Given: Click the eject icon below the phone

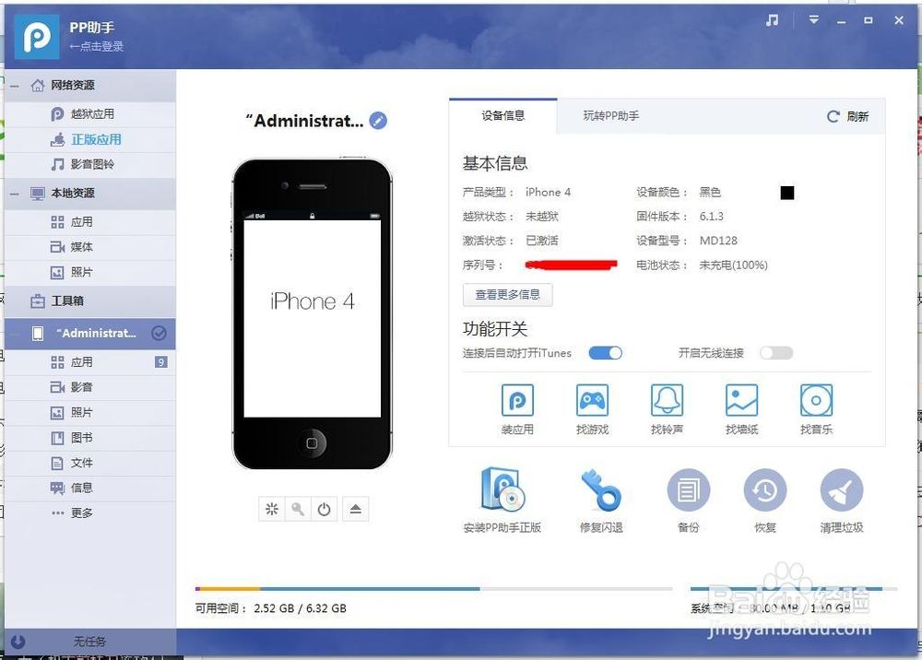Looking at the screenshot, I should point(355,509).
